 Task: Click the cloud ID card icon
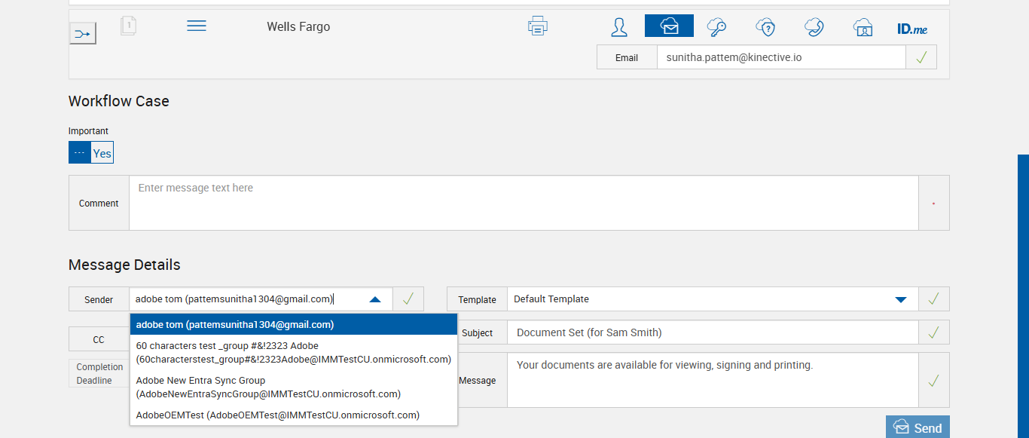pos(863,27)
